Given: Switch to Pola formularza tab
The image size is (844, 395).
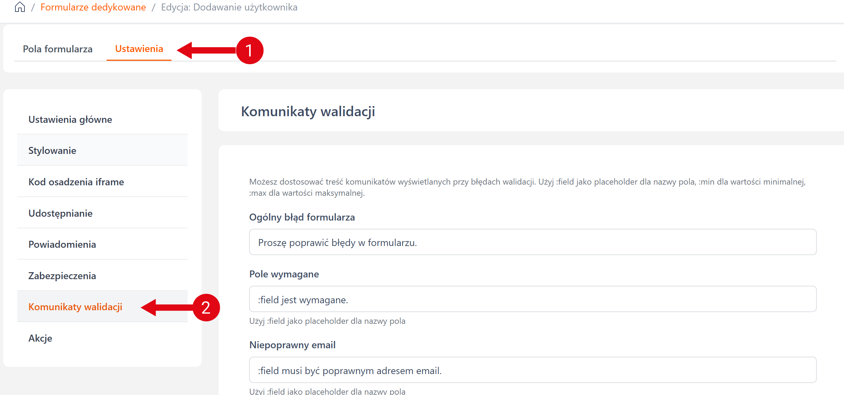Looking at the screenshot, I should point(58,49).
